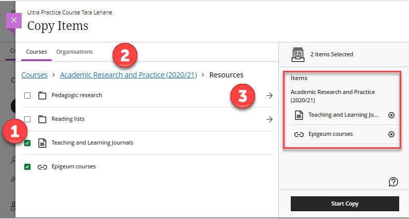The image size is (409, 219).
Task: Uncheck Teaching and Learning Journals checkbox
Action: (28, 143)
